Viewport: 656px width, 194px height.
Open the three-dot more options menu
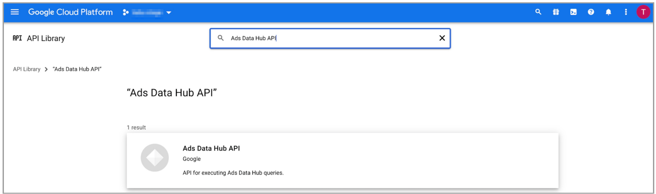626,12
